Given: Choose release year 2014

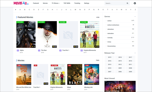Looking at the screenshot, I should [130, 61].
